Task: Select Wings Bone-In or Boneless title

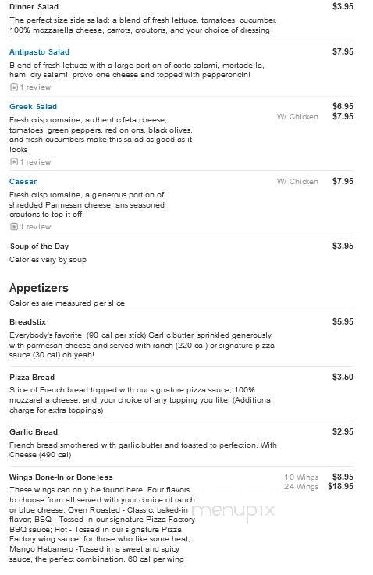Action: tap(61, 477)
